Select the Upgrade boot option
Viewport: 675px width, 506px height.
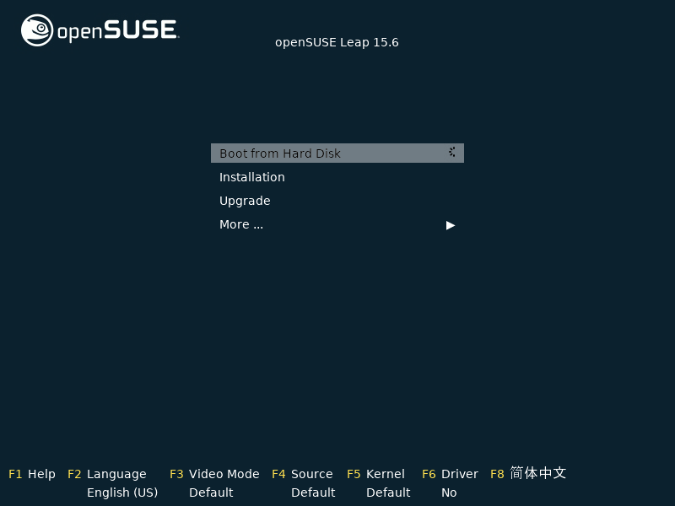click(x=245, y=201)
